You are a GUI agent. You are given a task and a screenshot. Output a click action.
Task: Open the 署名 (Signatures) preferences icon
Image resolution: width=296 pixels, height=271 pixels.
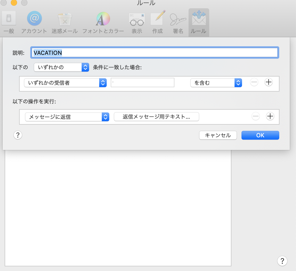[x=178, y=22]
